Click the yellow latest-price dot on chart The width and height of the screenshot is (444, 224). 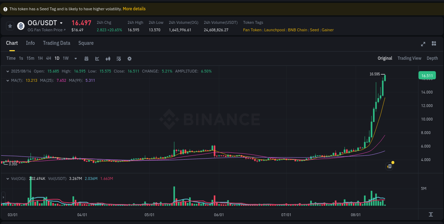point(393,162)
